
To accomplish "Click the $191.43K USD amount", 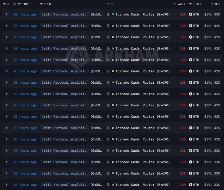I will [x=212, y=15].
